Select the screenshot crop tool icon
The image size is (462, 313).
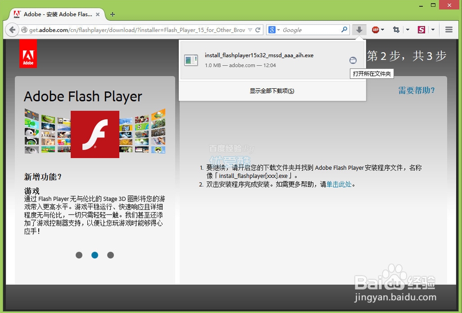point(396,30)
